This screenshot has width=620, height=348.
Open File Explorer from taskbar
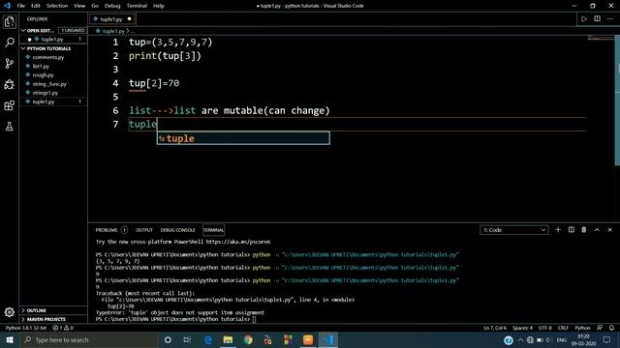click(x=228, y=339)
